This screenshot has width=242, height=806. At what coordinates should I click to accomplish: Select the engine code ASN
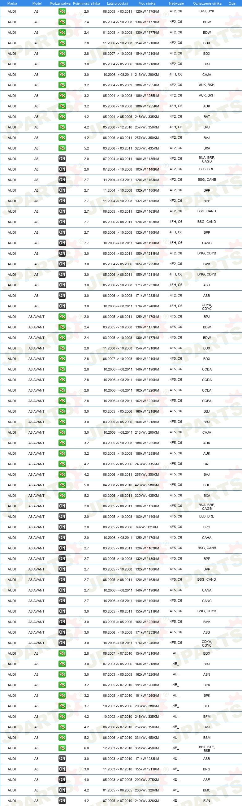point(207,674)
